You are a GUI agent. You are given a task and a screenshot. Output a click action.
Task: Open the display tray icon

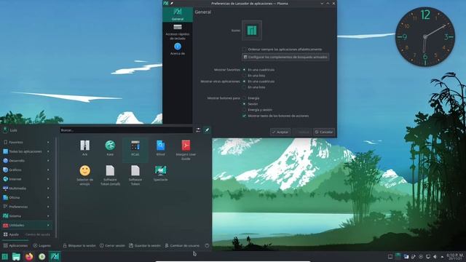coord(428,257)
